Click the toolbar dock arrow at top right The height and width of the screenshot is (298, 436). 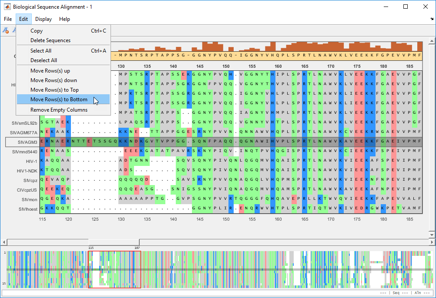(432, 19)
